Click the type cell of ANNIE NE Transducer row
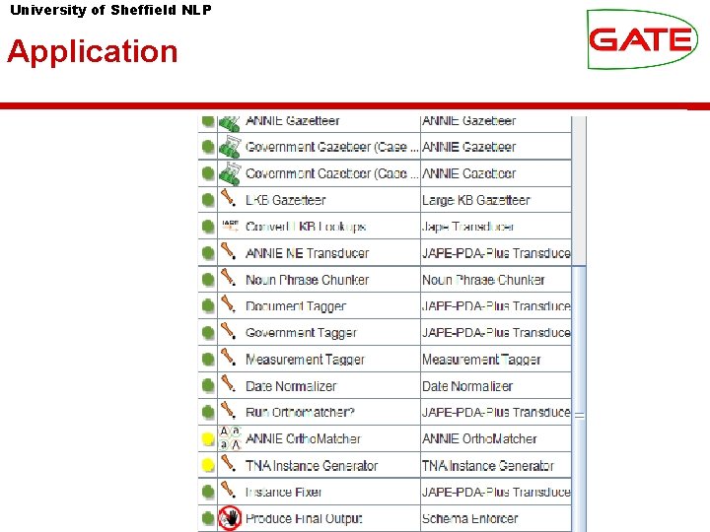Screen dimensions: 710x532 click(x=496, y=253)
